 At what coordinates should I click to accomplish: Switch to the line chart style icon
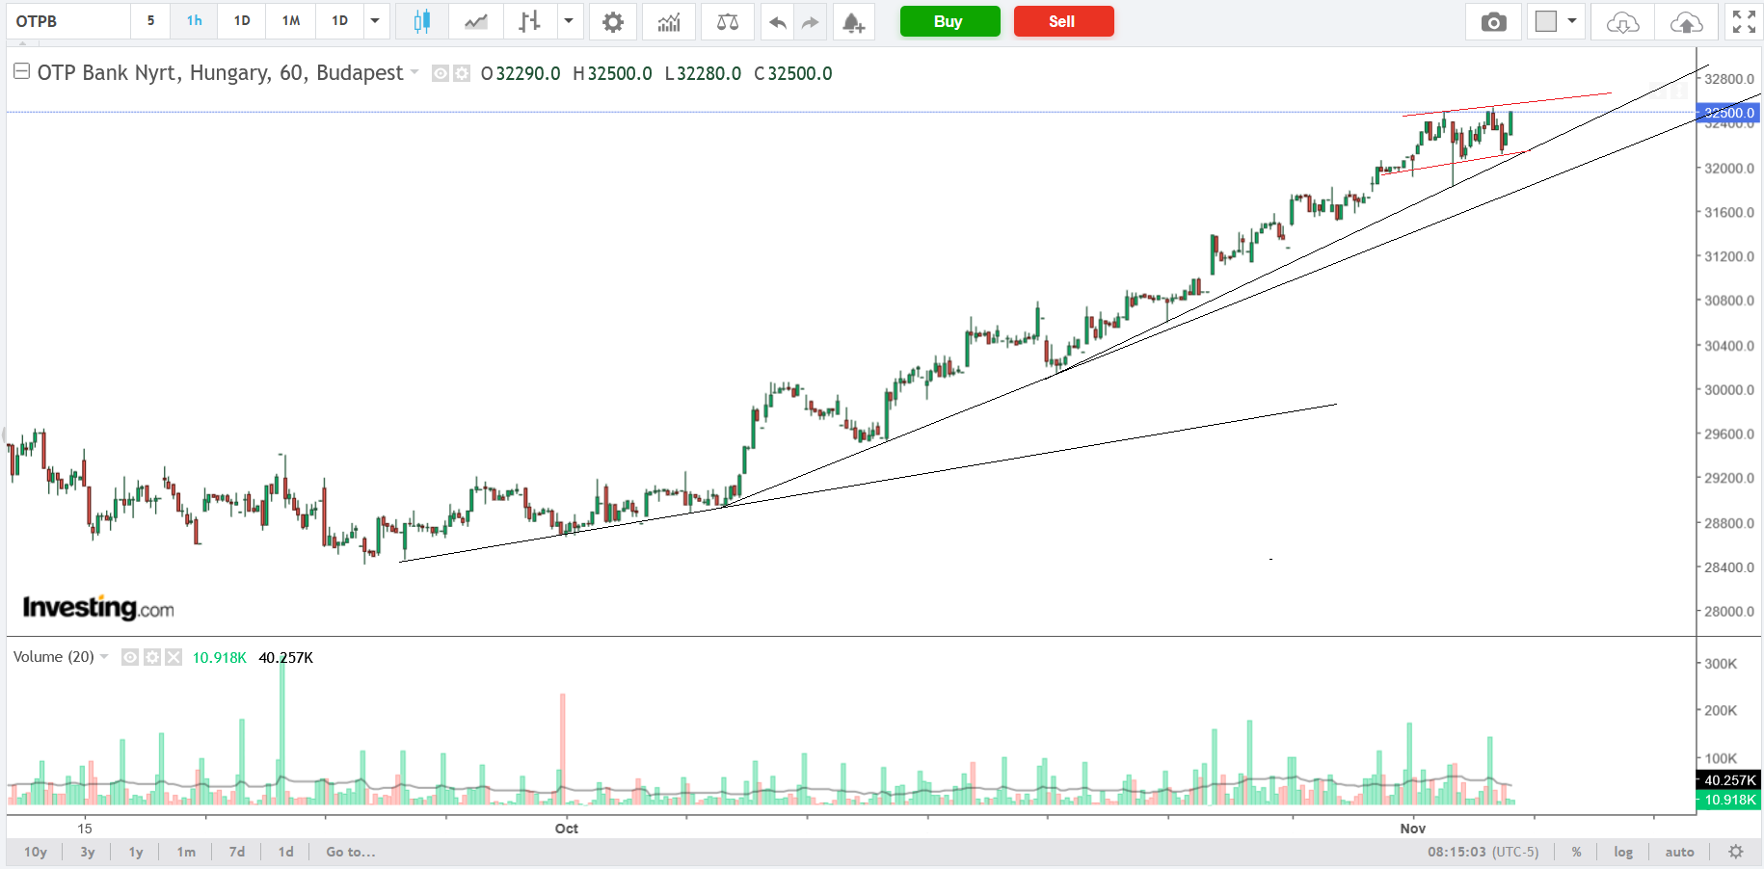pyautogui.click(x=475, y=21)
